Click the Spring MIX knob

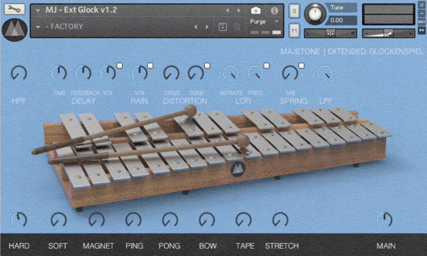(x=290, y=73)
